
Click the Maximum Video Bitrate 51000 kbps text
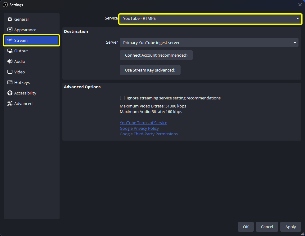tap(153, 106)
